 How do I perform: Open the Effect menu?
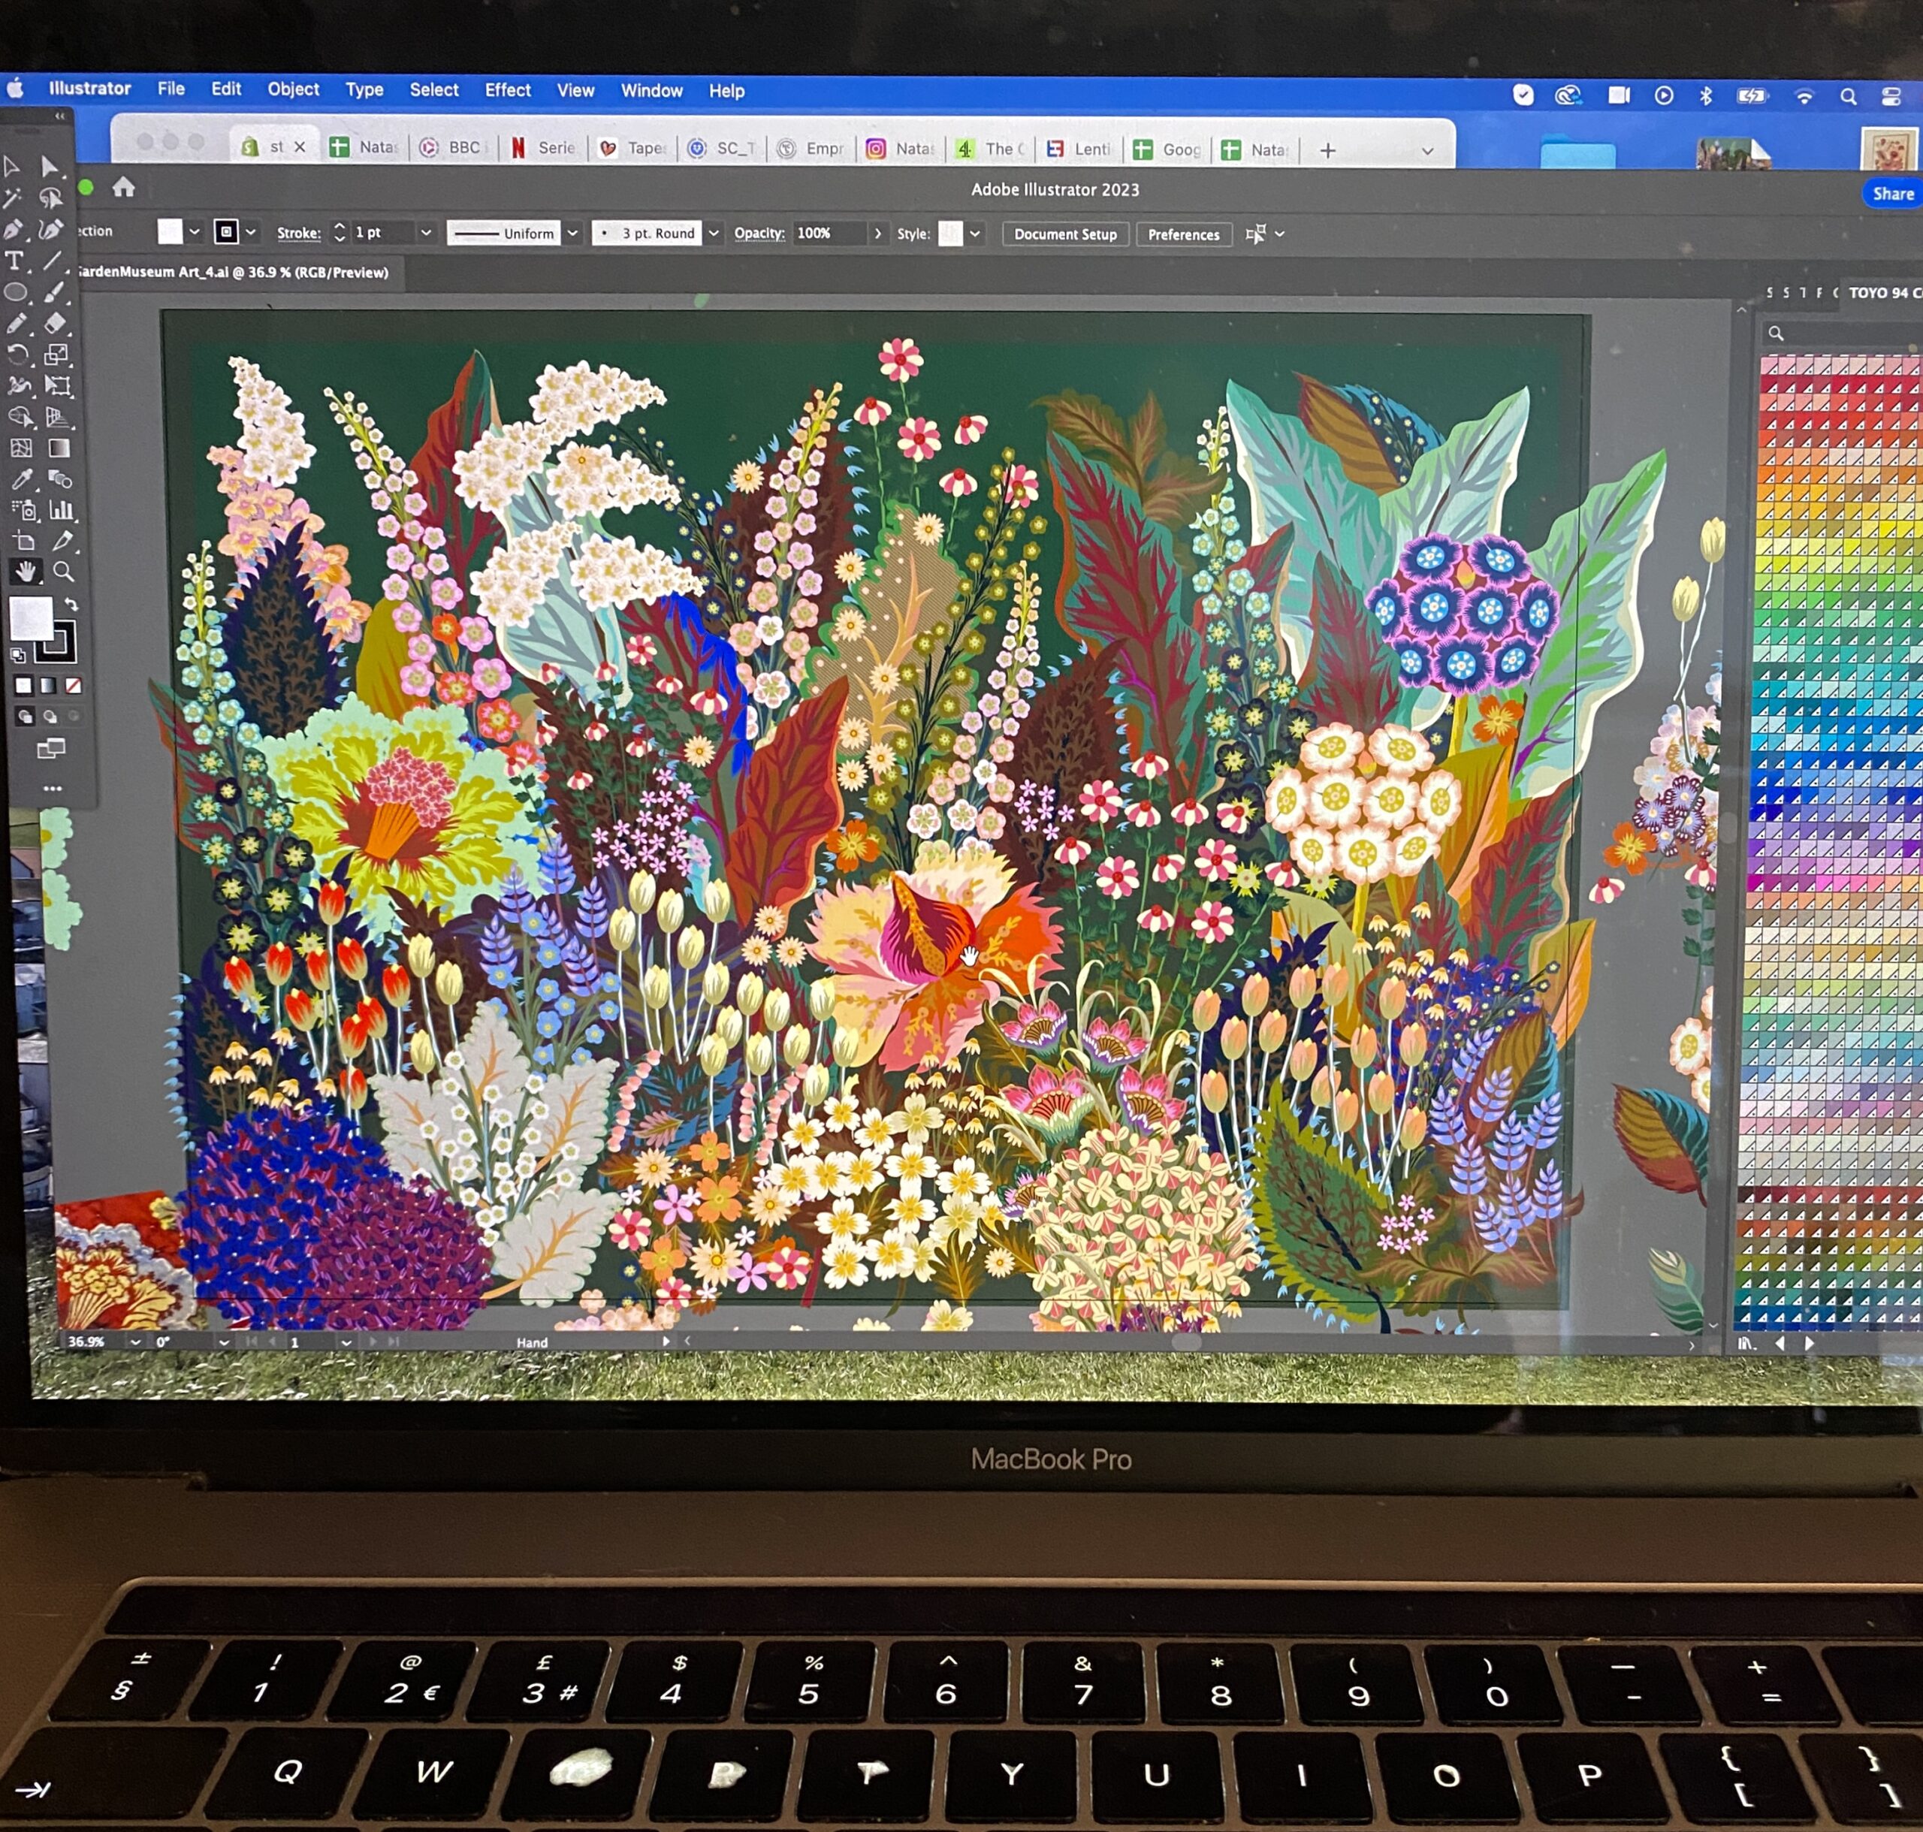(508, 90)
